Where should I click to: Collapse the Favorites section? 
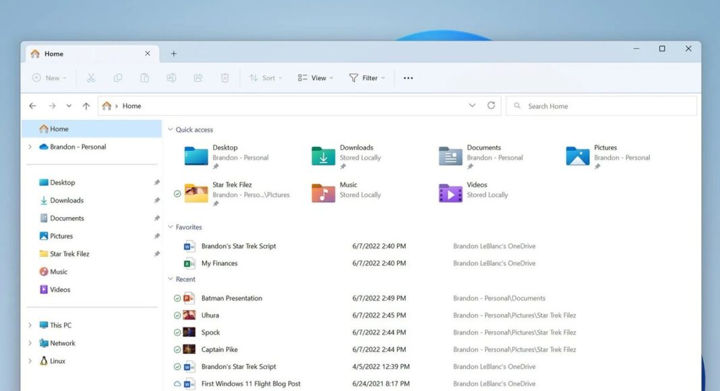click(171, 227)
